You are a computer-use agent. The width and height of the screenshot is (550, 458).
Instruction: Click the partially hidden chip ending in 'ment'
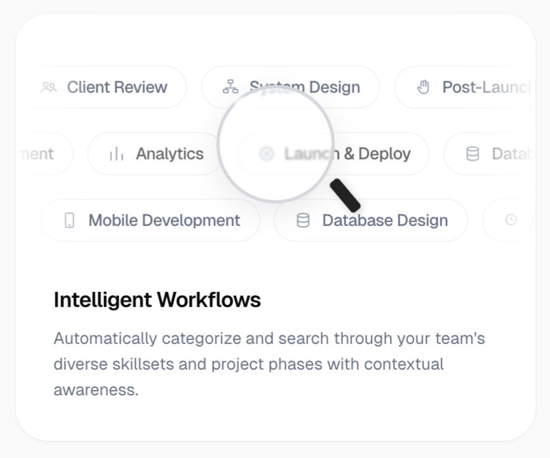[45, 154]
